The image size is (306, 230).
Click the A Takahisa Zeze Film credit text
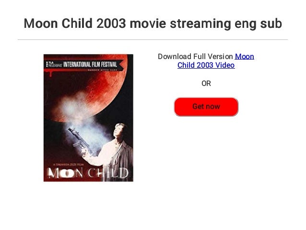(69, 165)
